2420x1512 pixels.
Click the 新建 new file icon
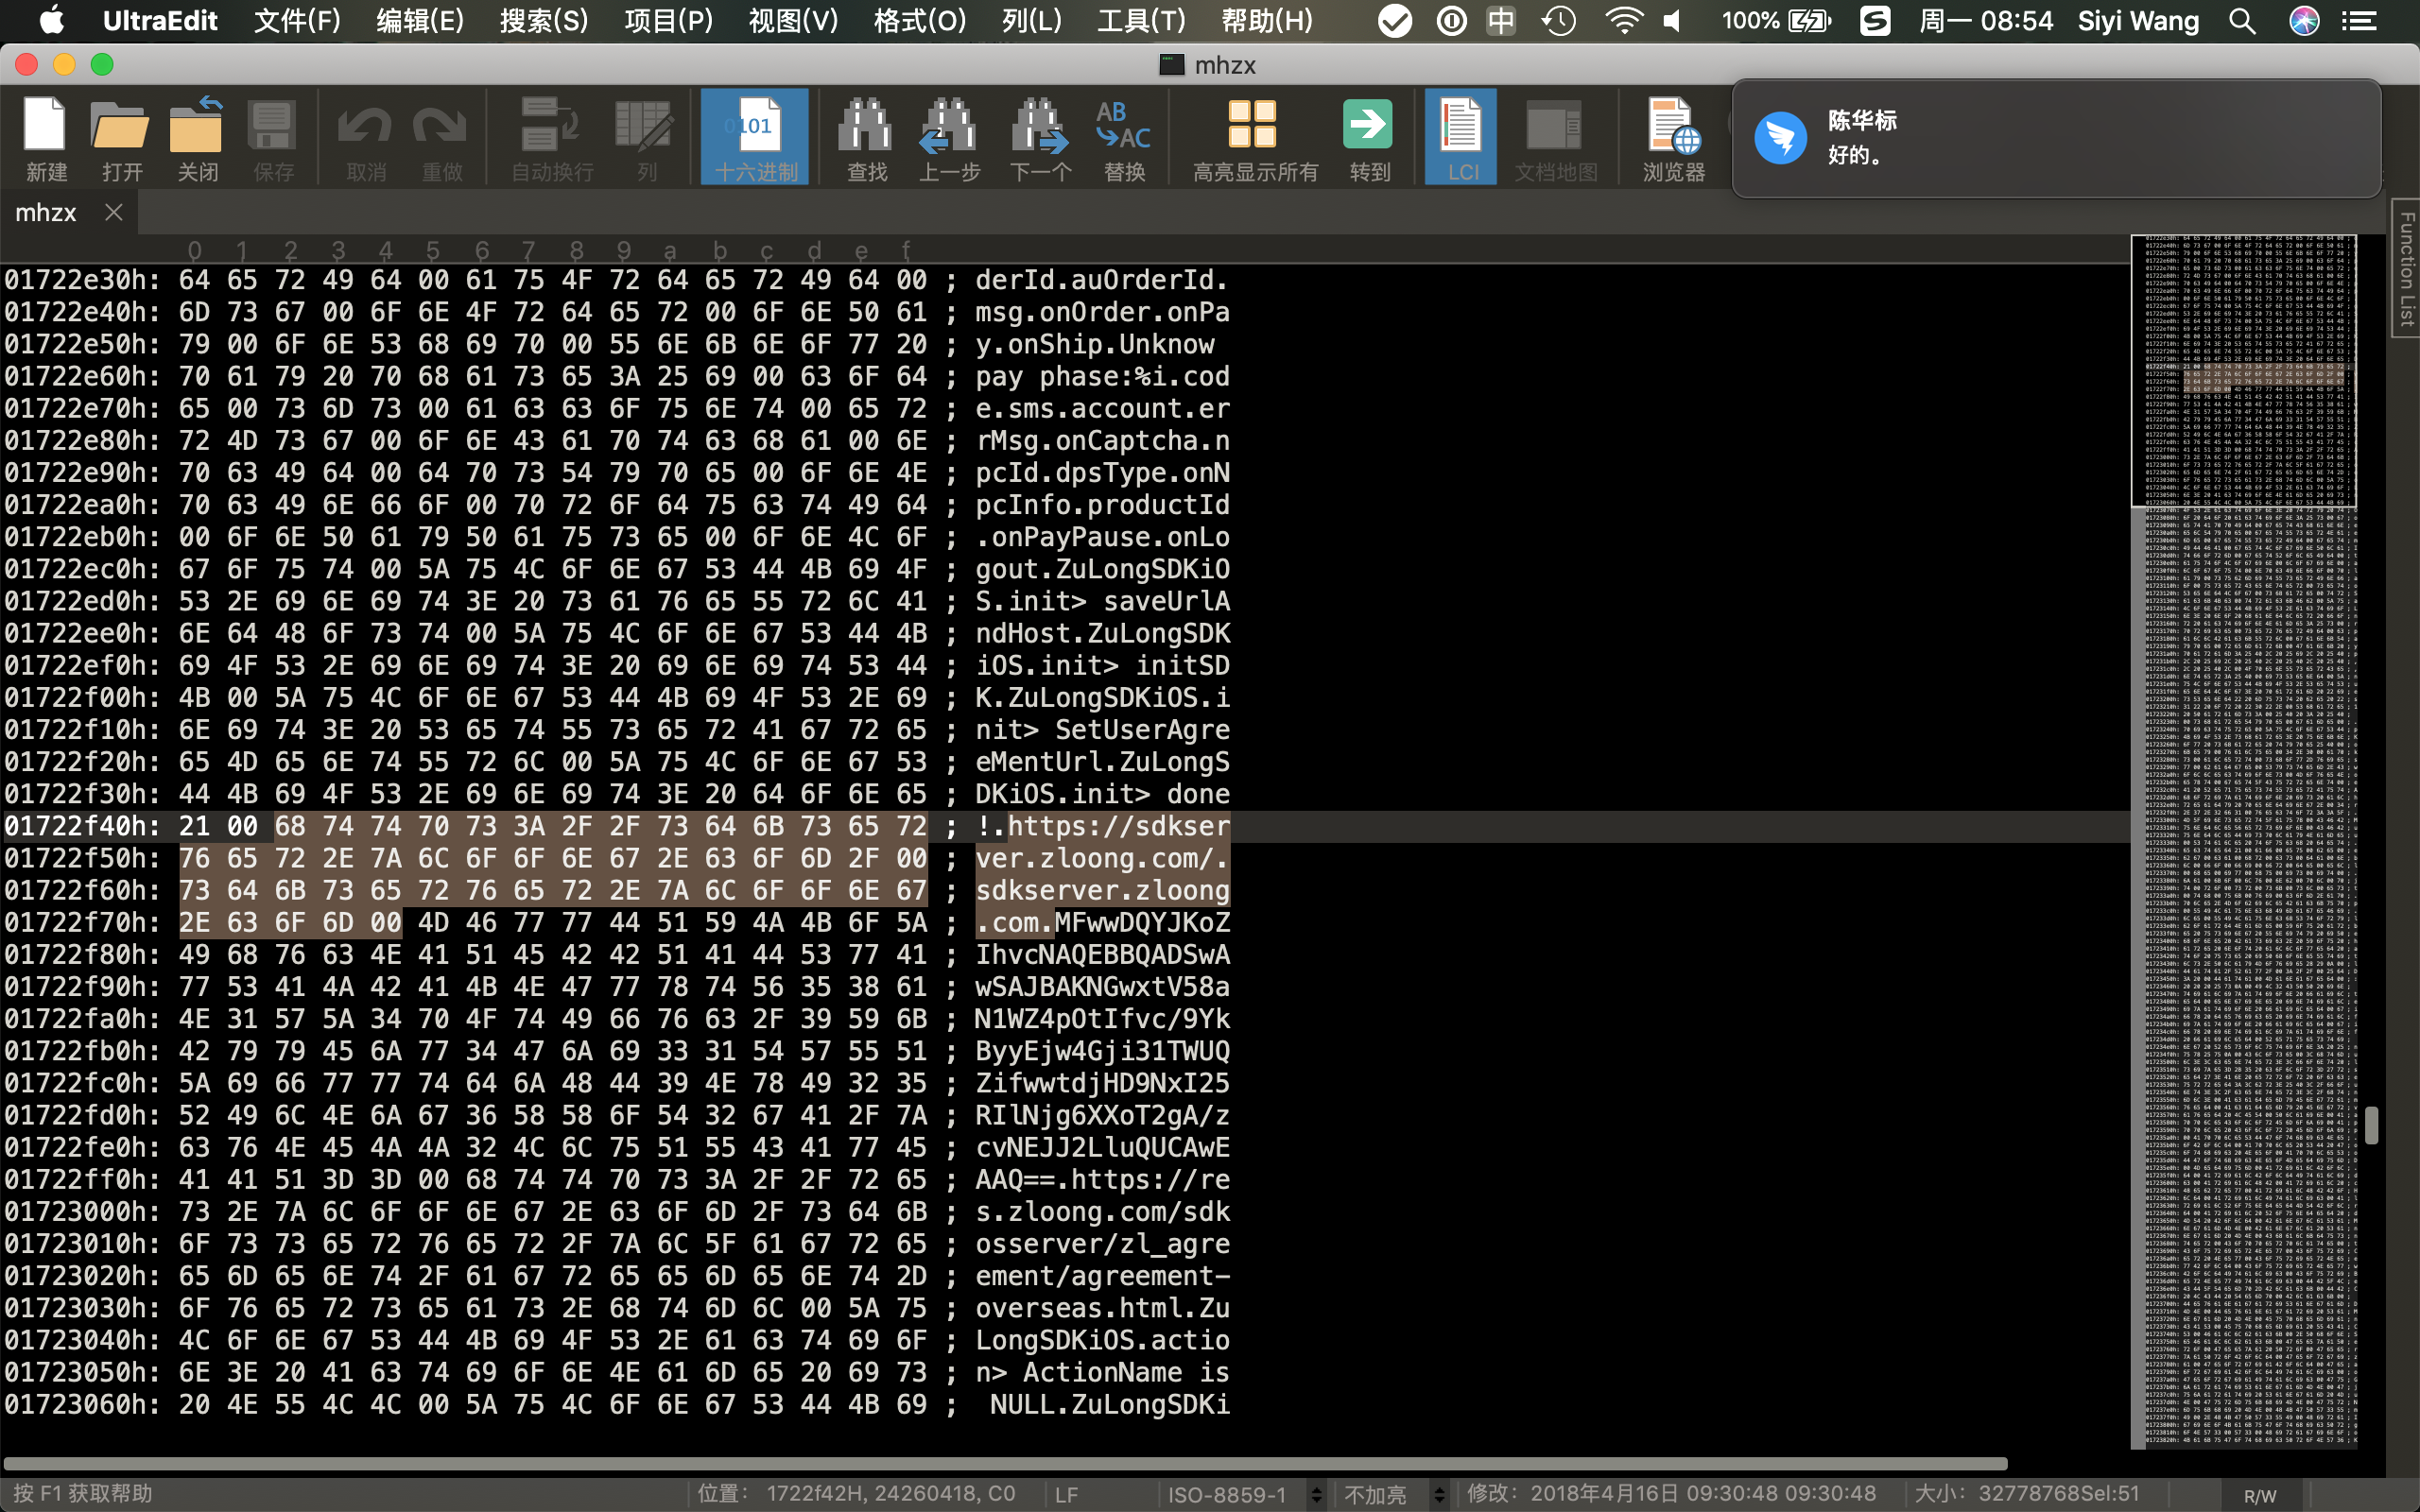(46, 138)
